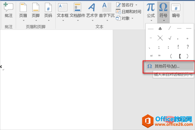Insert the right parenthesis ） symbol

click(x=187, y=56)
